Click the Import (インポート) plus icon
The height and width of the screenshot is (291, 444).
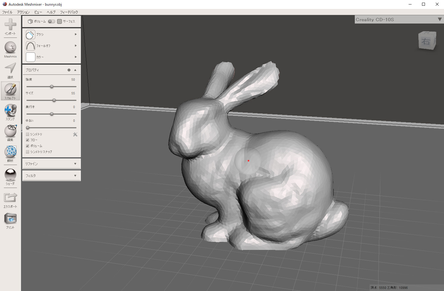pyautogui.click(x=10, y=24)
